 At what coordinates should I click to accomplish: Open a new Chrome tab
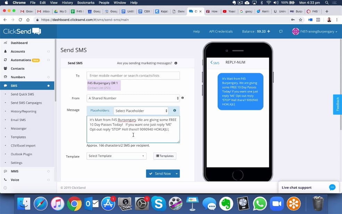[x=327, y=11]
